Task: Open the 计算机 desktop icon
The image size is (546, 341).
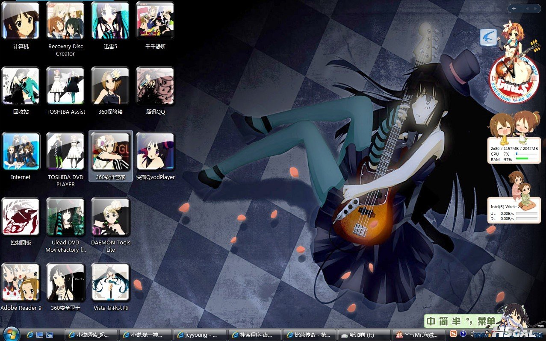Action: pos(21,21)
